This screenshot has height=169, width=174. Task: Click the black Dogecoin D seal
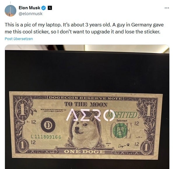[x=48, y=125]
